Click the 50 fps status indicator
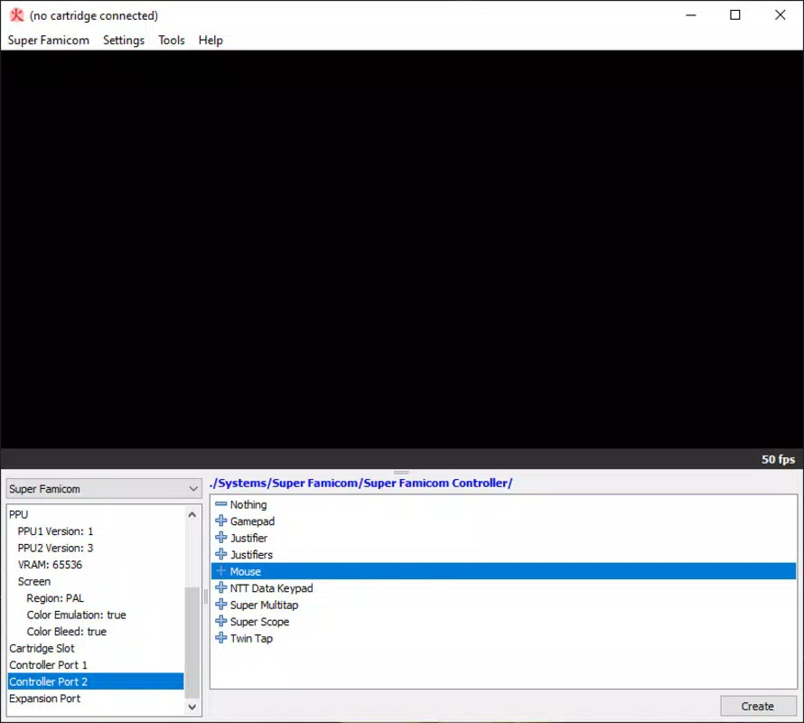The height and width of the screenshot is (723, 804). click(x=778, y=459)
